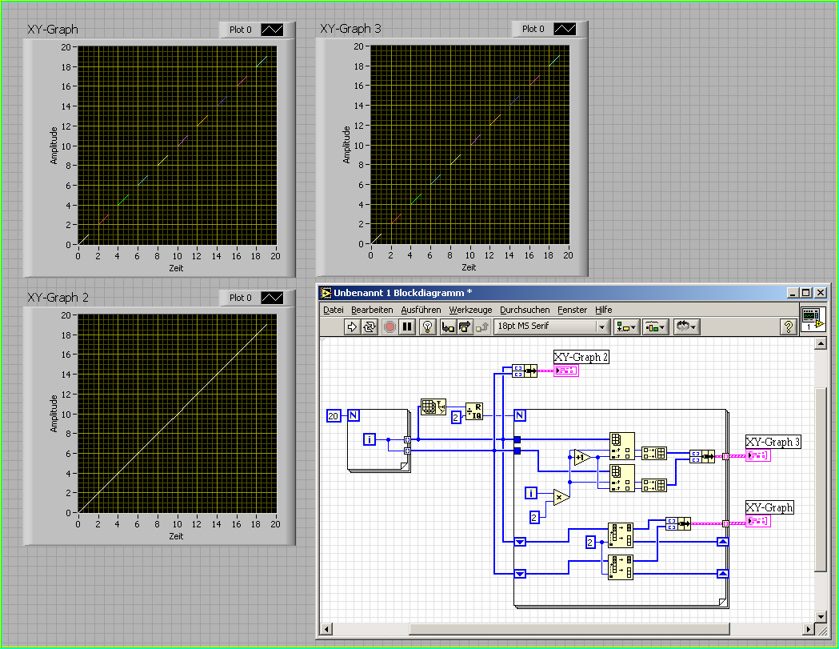839x649 pixels.
Task: Click the VI icon pane in top-right corner
Action: [814, 318]
